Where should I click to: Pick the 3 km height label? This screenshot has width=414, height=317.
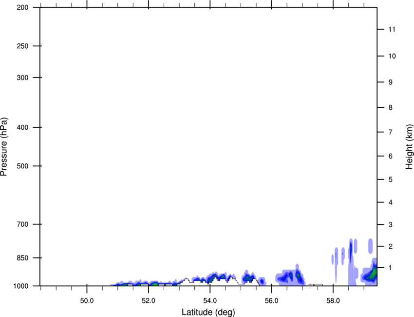(391, 225)
